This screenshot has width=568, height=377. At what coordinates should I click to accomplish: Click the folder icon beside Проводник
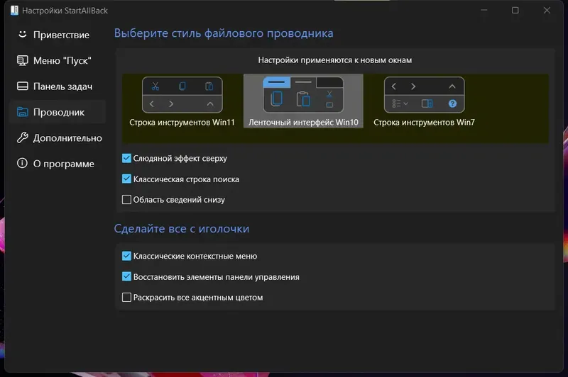click(x=23, y=112)
